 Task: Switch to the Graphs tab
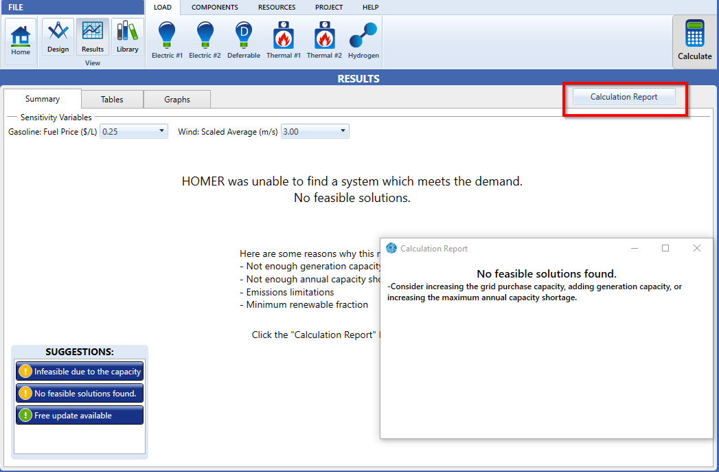point(177,100)
